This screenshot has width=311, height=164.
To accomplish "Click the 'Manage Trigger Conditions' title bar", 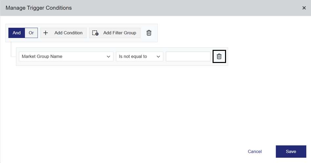I will [131, 8].
